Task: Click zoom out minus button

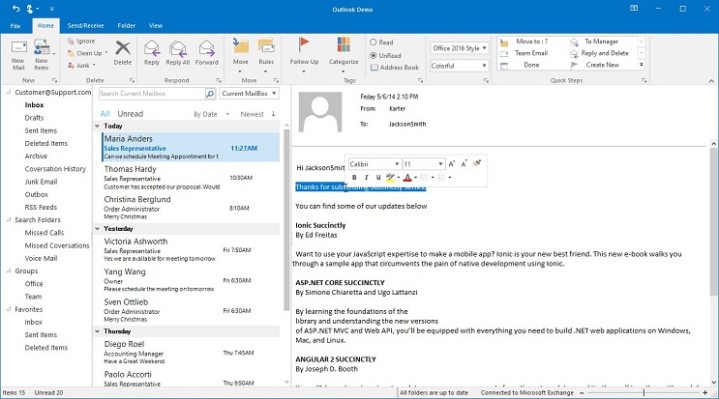Action: [x=582, y=392]
